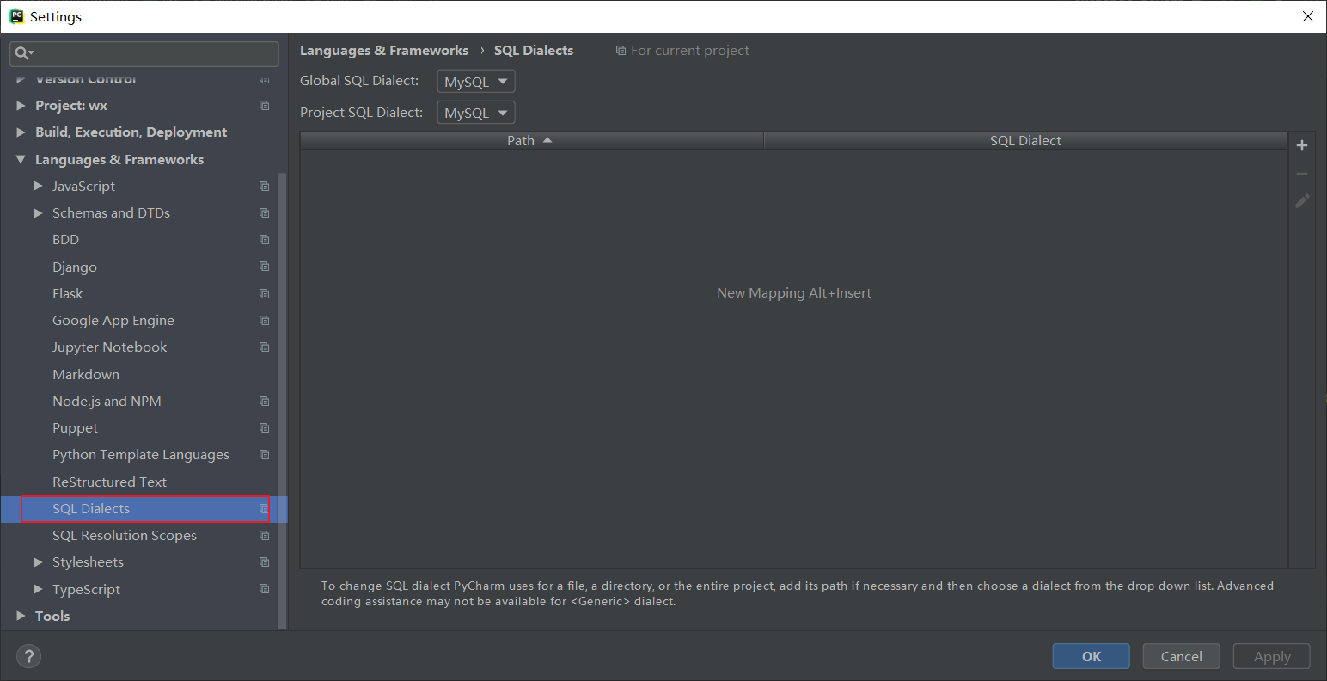Screen dimensions: 1327x681
Task: Click the OK button
Action: coord(1092,656)
